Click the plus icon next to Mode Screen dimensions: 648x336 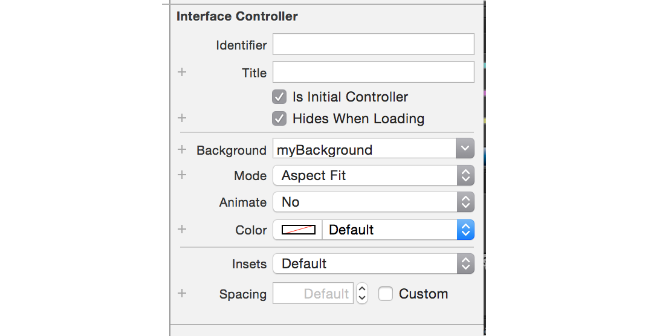pyautogui.click(x=182, y=175)
